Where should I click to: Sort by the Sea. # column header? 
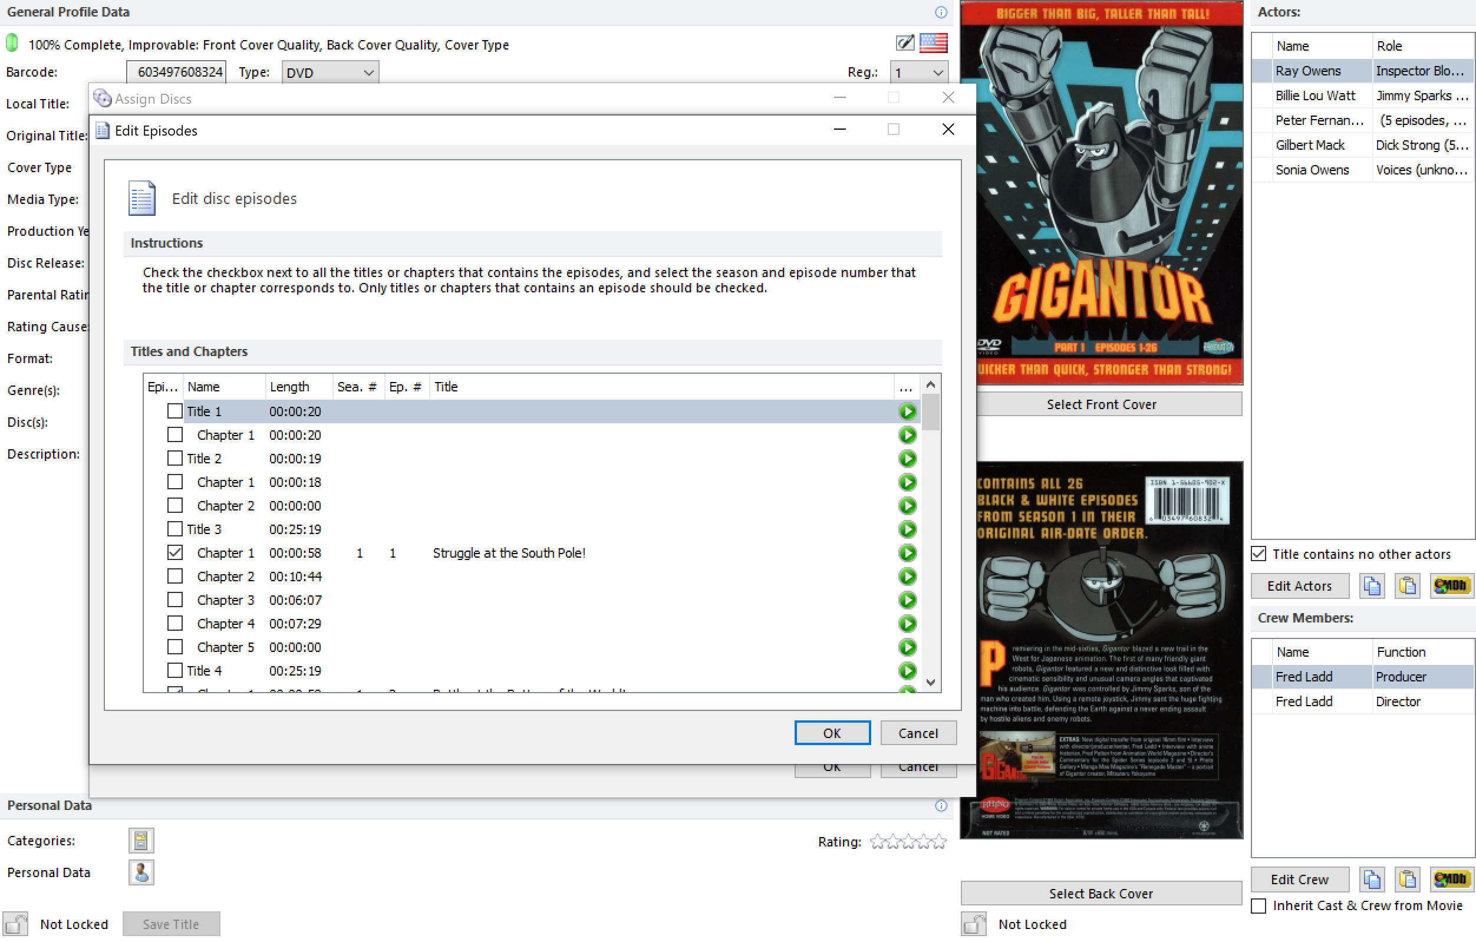(358, 387)
